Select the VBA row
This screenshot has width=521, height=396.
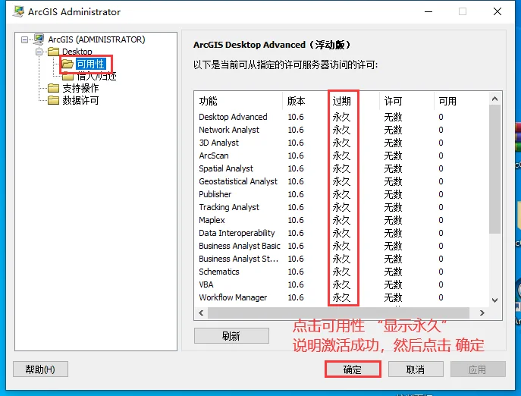point(342,284)
